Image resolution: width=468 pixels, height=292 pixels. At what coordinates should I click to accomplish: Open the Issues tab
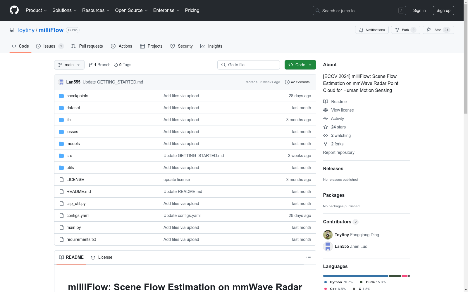[x=50, y=46]
